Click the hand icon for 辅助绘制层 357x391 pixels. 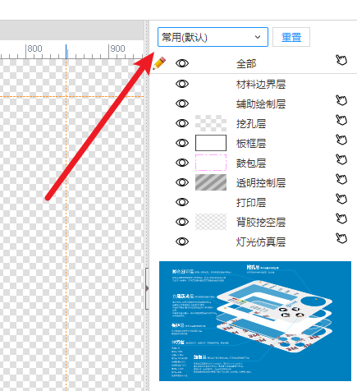pyautogui.click(x=341, y=100)
